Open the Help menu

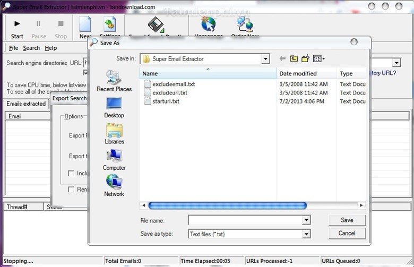click(51, 48)
